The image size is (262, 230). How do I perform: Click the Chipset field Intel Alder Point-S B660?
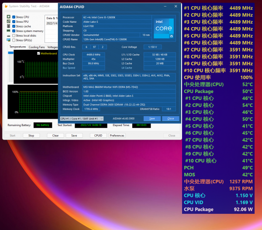point(129,96)
